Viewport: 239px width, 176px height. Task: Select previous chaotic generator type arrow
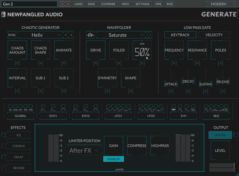click(66, 35)
